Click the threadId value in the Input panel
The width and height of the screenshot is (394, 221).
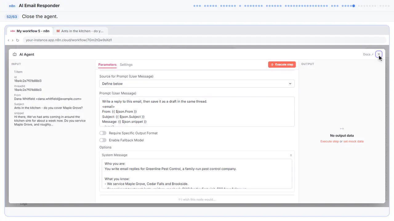28,90
